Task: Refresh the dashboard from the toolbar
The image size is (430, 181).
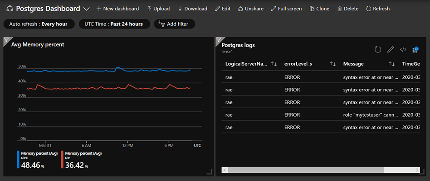Action: click(378, 9)
